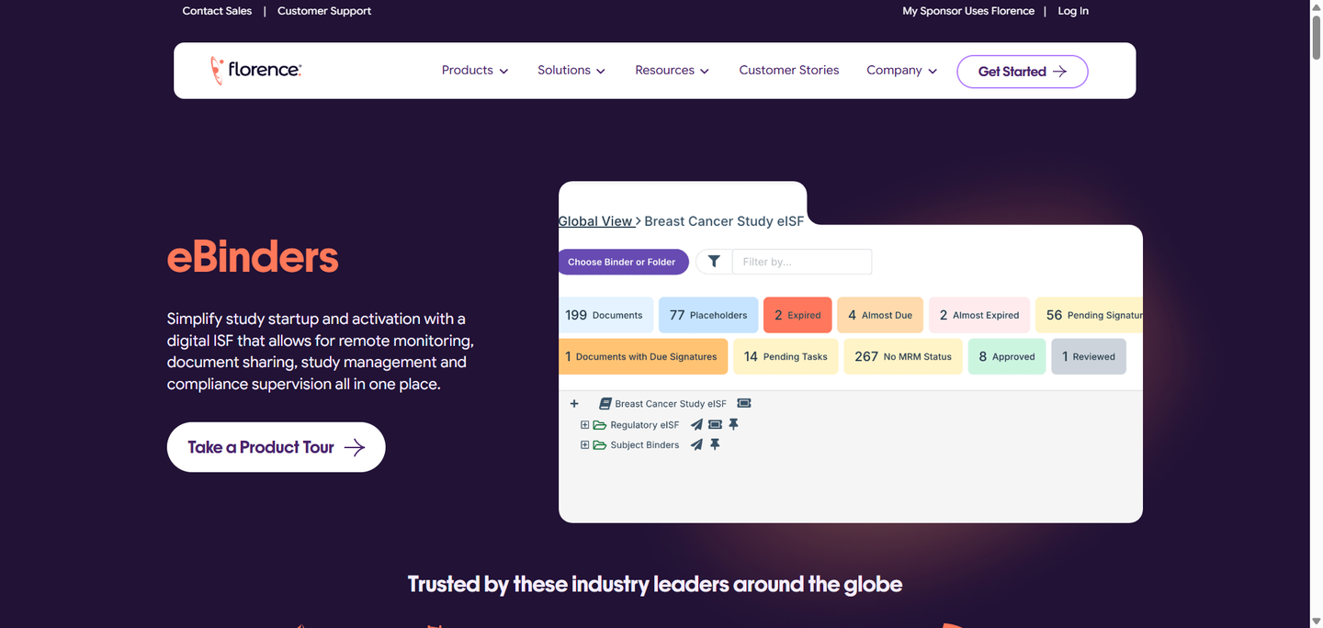Click the Log In link

click(x=1073, y=11)
